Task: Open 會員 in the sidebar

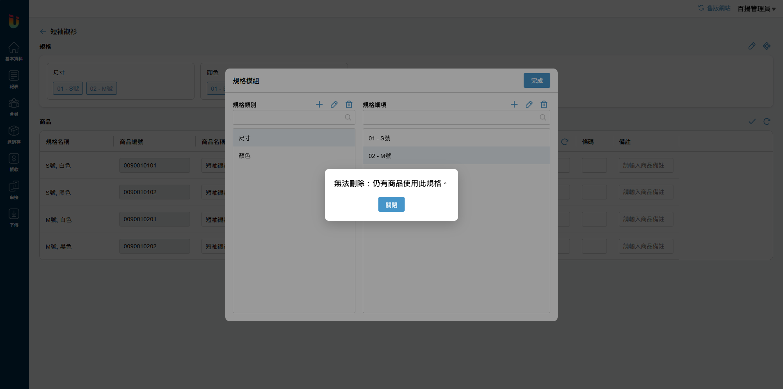Action: point(14,107)
